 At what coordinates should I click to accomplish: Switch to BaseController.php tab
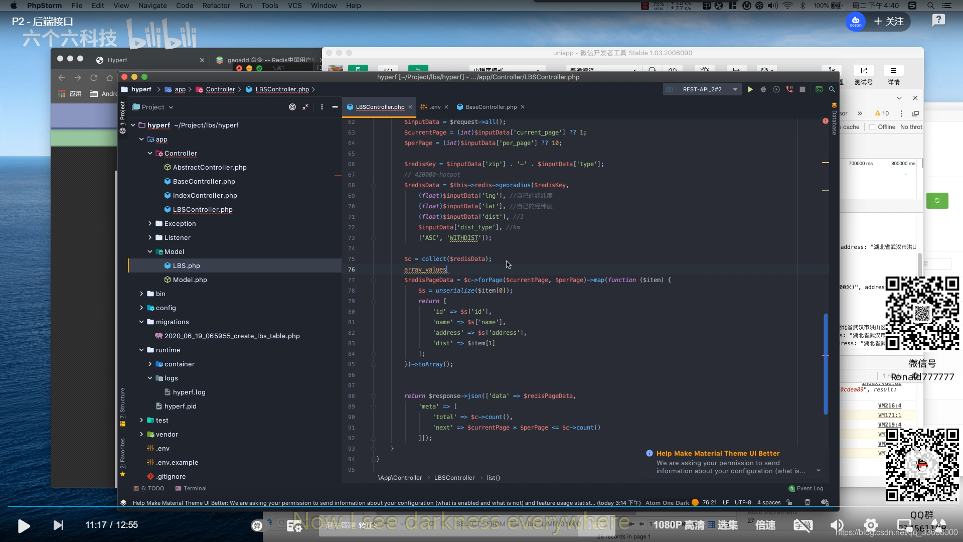[x=491, y=107]
